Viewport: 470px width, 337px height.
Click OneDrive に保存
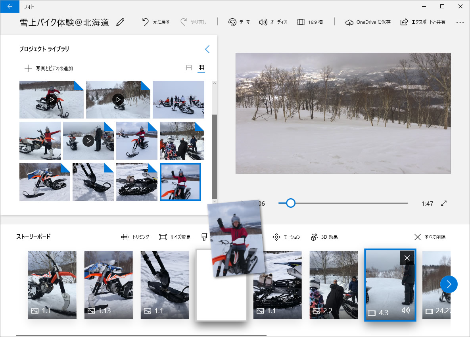click(368, 22)
